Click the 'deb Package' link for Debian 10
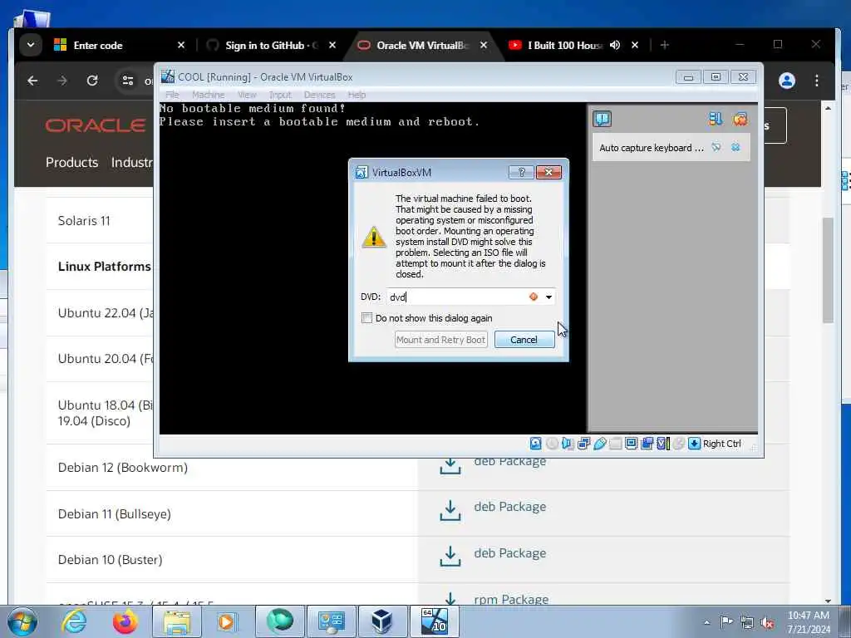Image resolution: width=851 pixels, height=638 pixels. [509, 553]
